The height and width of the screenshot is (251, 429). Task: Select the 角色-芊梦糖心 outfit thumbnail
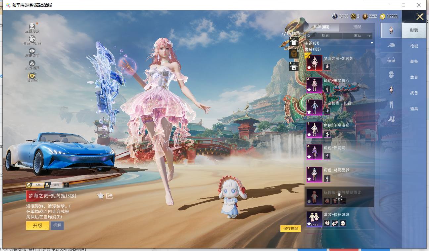pos(314,85)
